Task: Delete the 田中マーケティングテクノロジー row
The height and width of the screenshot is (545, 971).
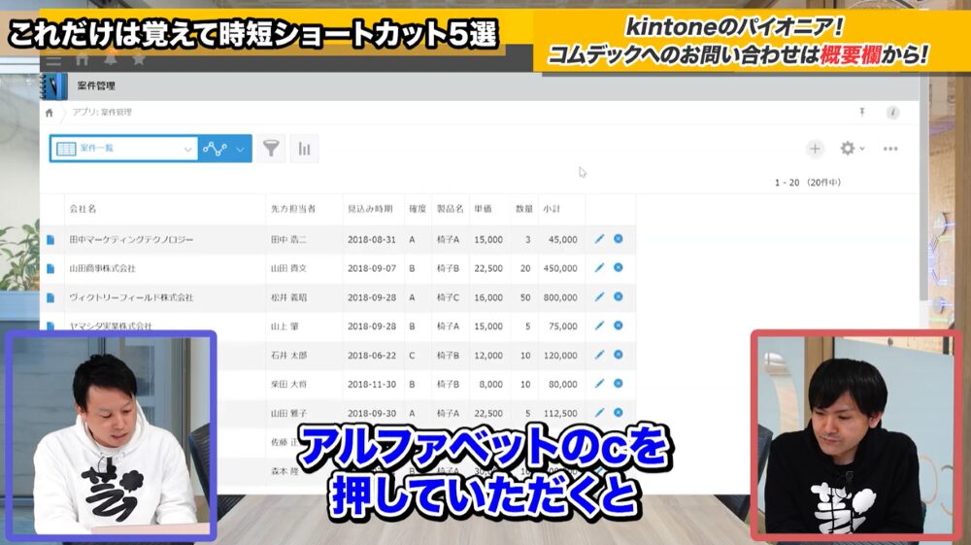Action: (x=618, y=239)
